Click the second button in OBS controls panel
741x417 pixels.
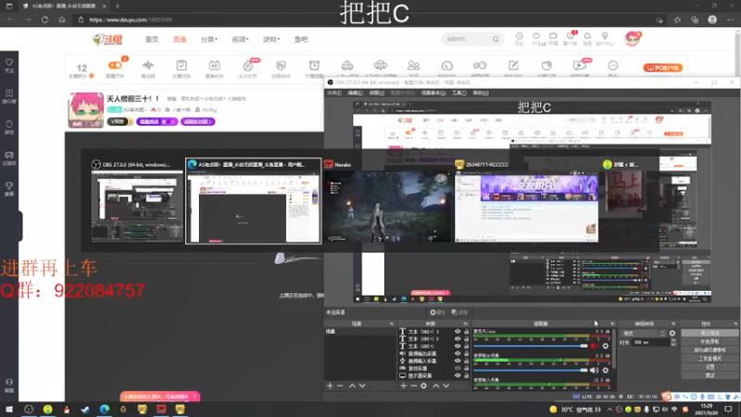point(710,341)
